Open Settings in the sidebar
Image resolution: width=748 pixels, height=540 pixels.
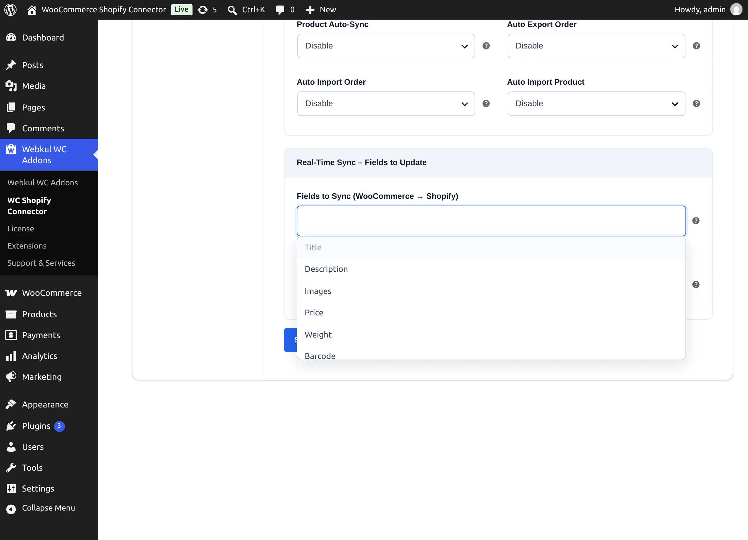click(49, 488)
